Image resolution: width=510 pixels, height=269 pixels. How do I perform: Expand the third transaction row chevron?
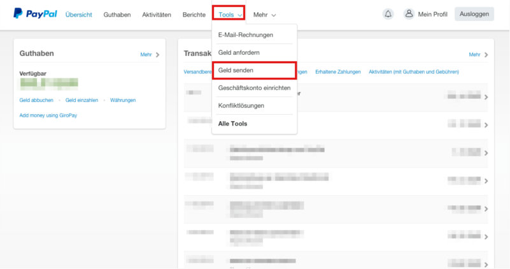coord(486,153)
